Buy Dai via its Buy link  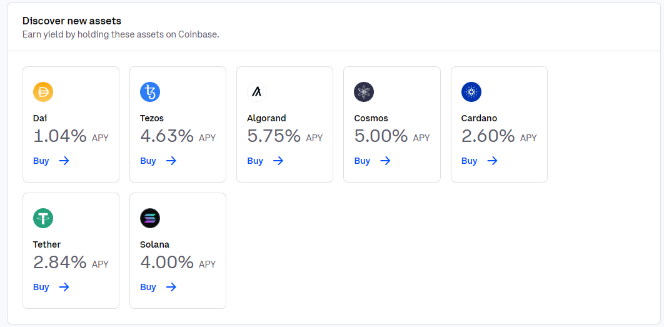[x=41, y=161]
